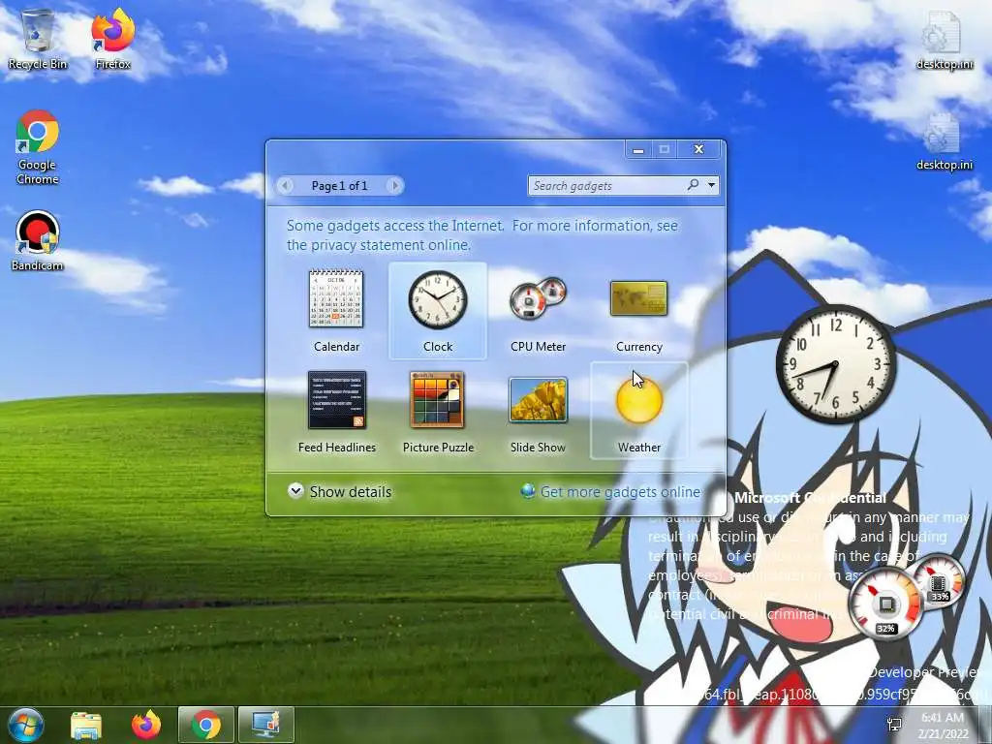Pick the CPU Meter gadget icon

click(538, 298)
